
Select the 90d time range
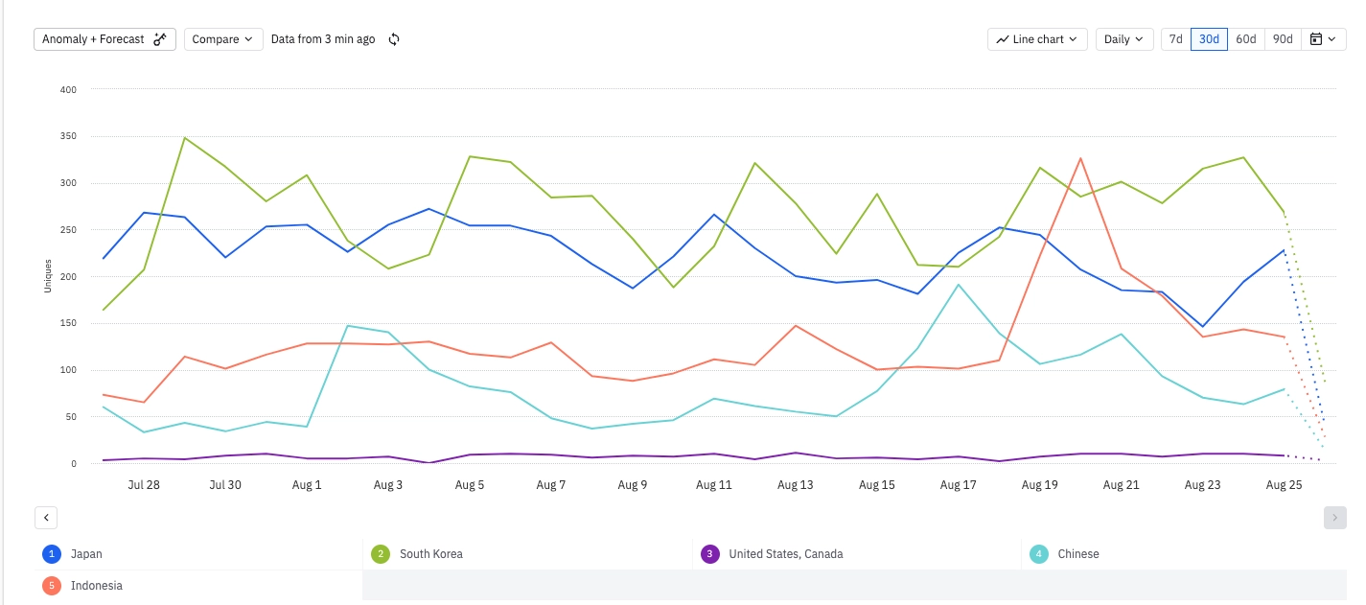point(1282,39)
